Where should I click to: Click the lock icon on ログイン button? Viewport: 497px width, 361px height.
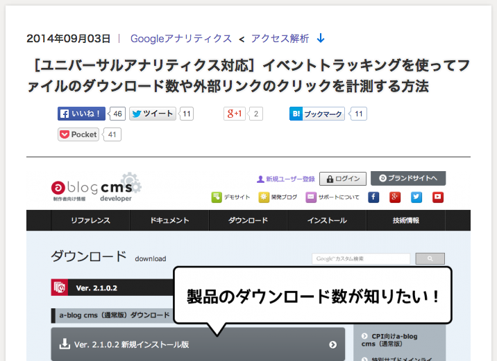tap(330, 179)
